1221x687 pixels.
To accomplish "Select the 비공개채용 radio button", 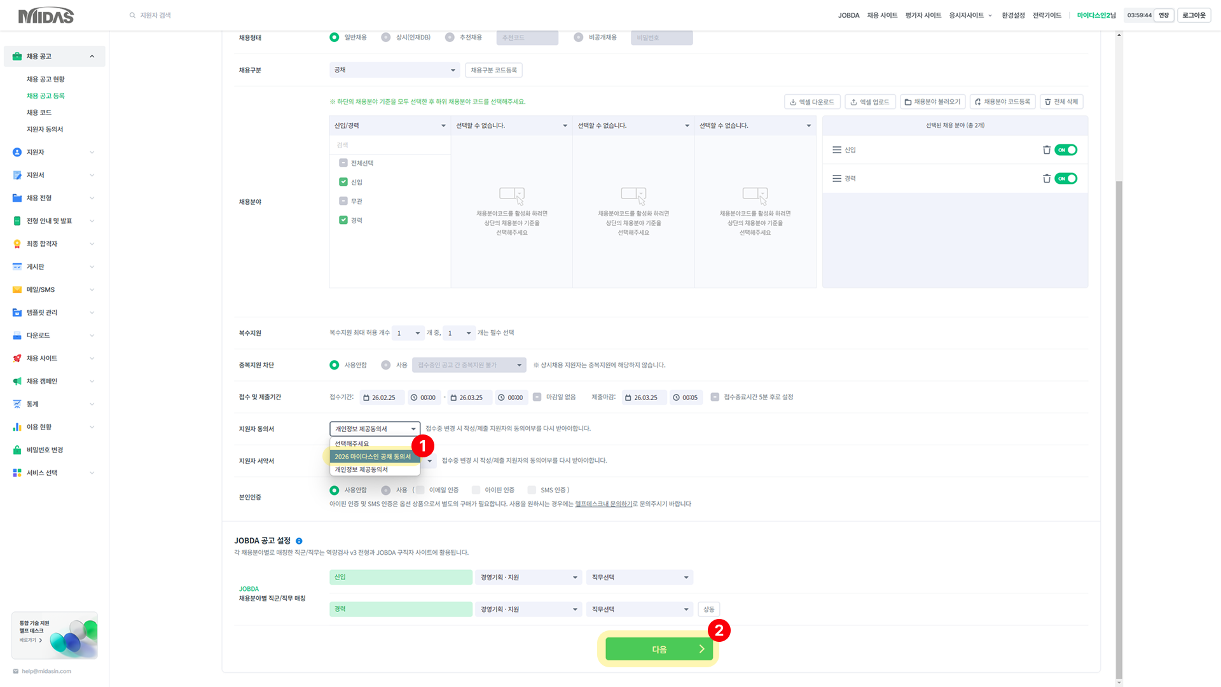I will click(578, 38).
